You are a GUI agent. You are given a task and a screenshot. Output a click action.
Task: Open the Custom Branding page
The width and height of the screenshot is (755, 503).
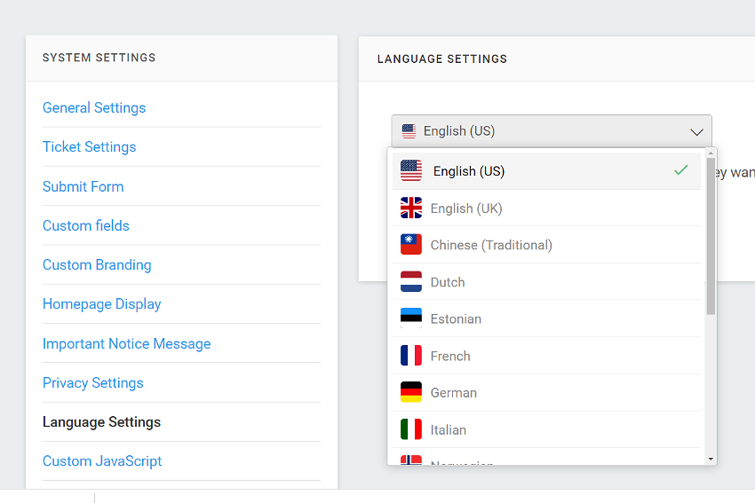tap(97, 265)
